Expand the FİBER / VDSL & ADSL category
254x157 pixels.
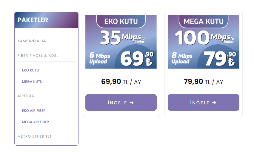tap(38, 56)
